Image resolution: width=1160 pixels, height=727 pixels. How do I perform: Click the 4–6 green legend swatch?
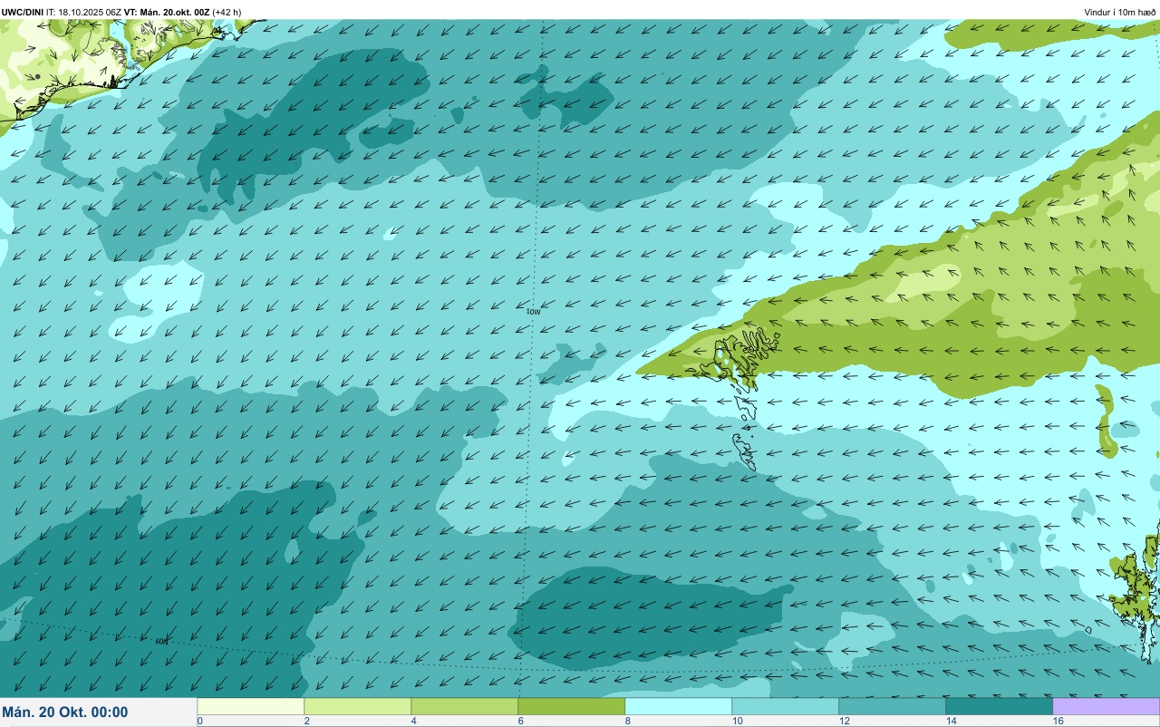pyautogui.click(x=465, y=706)
